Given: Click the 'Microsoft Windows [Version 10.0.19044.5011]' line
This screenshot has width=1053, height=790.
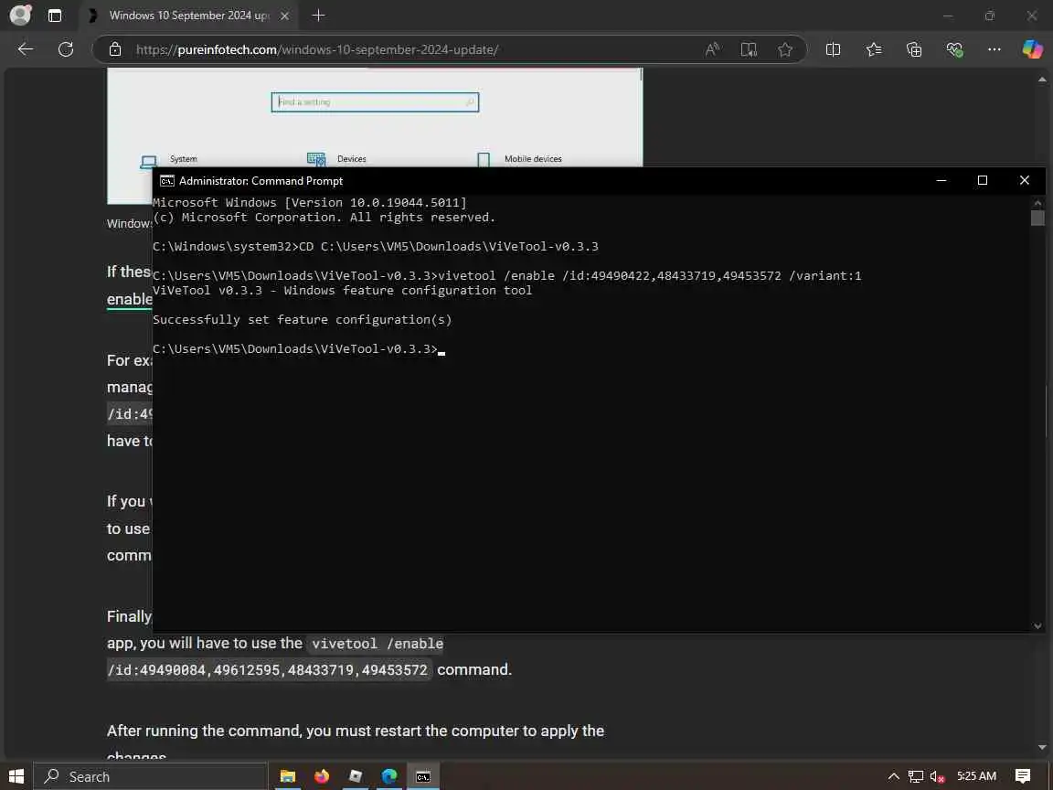Looking at the screenshot, I should click(x=310, y=202).
